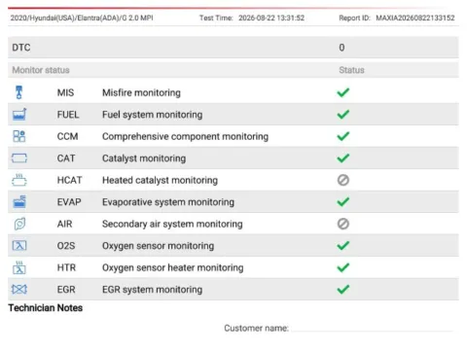The width and height of the screenshot is (467, 350).
Task: Click the Misfire monitoring piston icon
Action: coord(19,92)
